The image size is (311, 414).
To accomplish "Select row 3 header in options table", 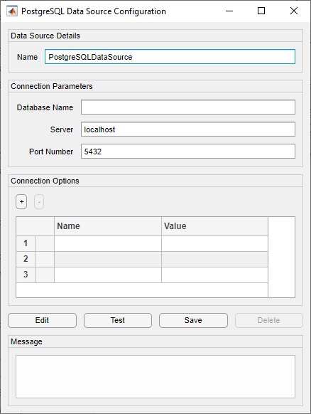I will [x=26, y=275].
